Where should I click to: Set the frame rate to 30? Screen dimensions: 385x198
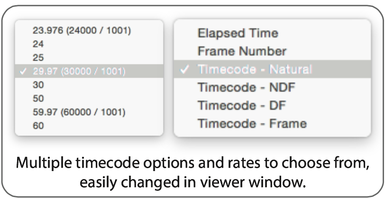[38, 85]
